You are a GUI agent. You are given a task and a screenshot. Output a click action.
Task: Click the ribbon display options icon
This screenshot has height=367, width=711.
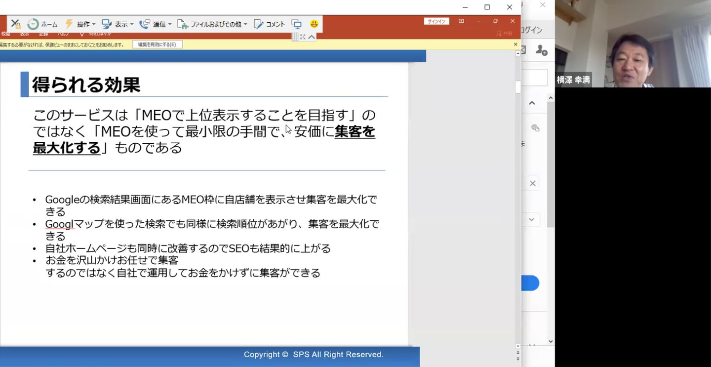(461, 21)
